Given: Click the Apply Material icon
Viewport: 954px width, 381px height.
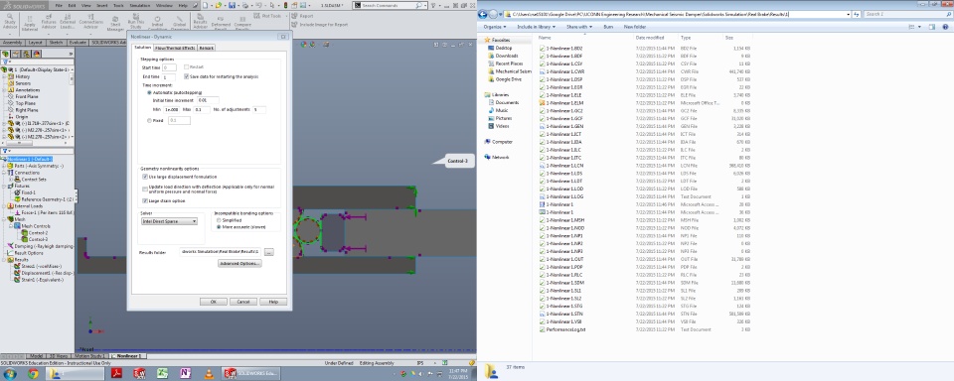Looking at the screenshot, I should coord(29,24).
